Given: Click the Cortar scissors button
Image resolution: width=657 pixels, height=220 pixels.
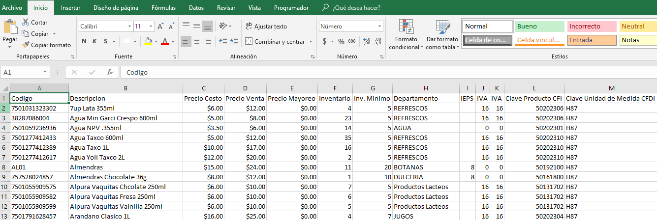Looking at the screenshot, I should [x=34, y=23].
